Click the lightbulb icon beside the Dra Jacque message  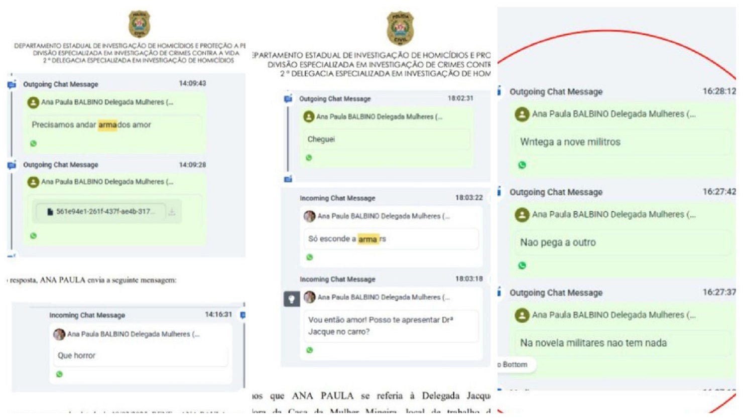click(292, 299)
